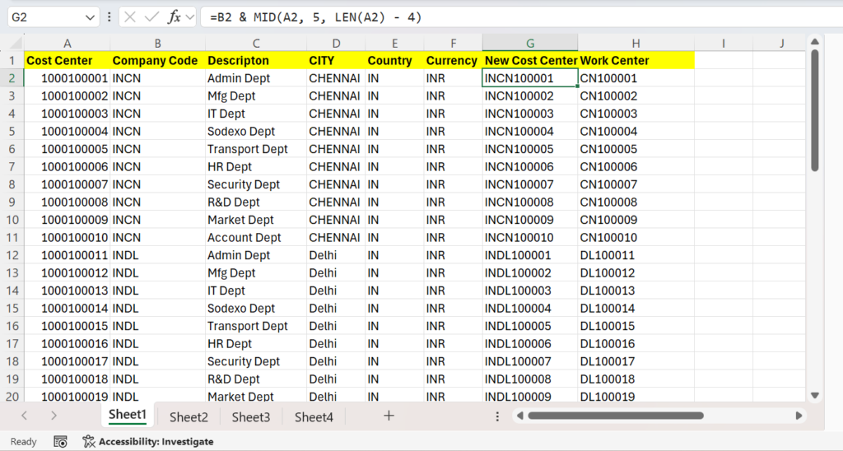843x451 pixels.
Task: Select column A header
Action: [68, 43]
